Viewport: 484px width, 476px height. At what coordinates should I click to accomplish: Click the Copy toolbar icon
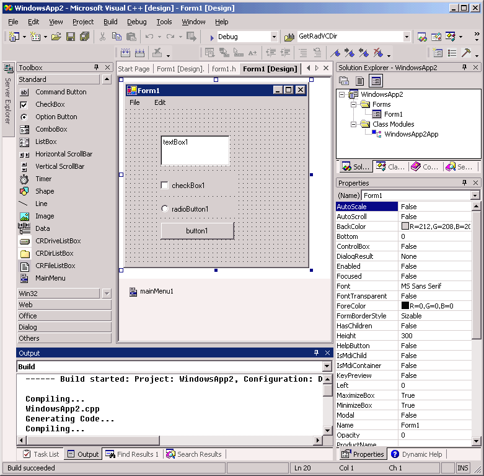(117, 37)
